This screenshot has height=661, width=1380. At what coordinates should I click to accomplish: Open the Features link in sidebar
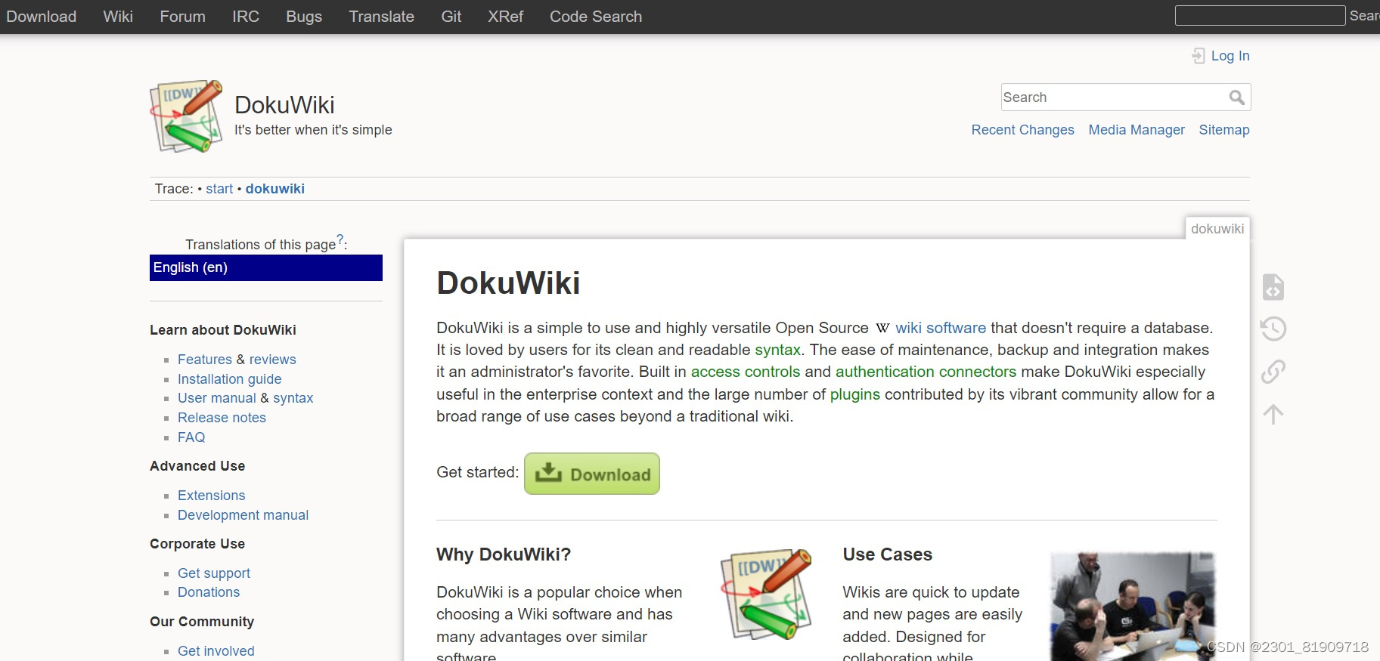[205, 360]
